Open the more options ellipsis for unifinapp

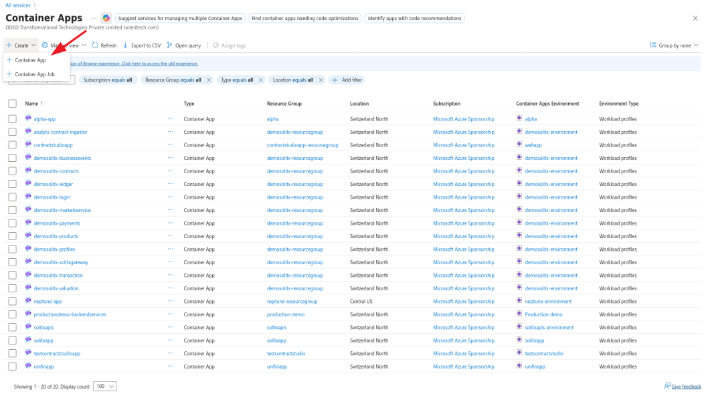(170, 366)
